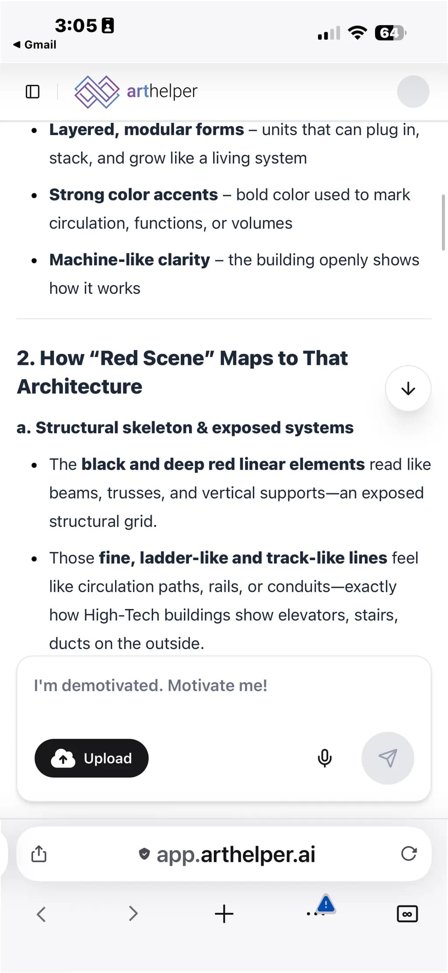The width and height of the screenshot is (448, 973).
Task: Click the page scrollbar thumb
Action: click(443, 222)
